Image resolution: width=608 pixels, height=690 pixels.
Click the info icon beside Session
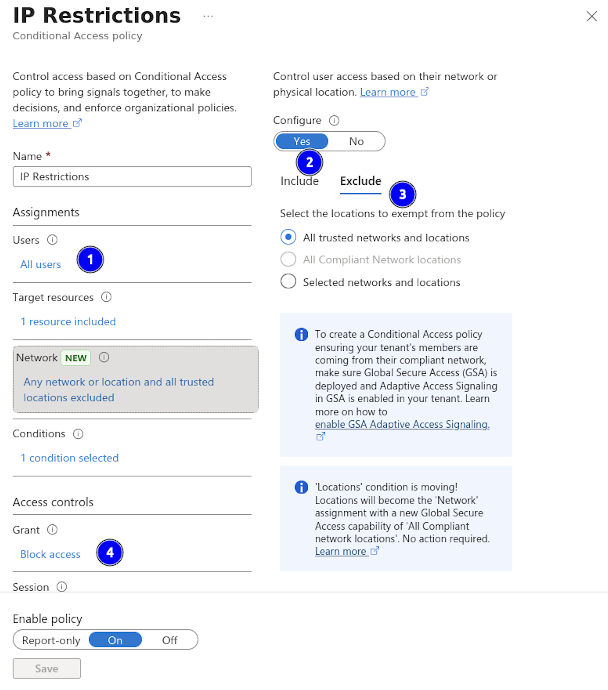(62, 587)
